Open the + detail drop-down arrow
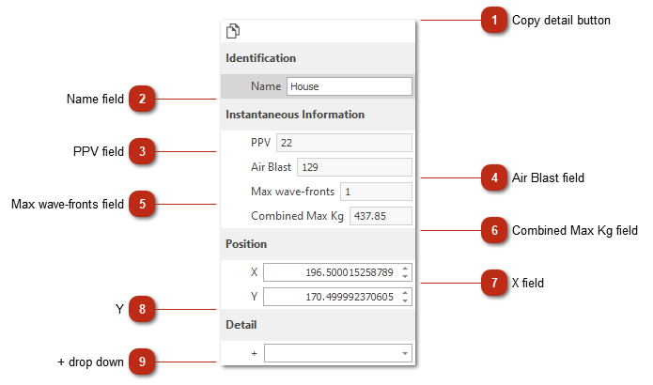 [405, 354]
